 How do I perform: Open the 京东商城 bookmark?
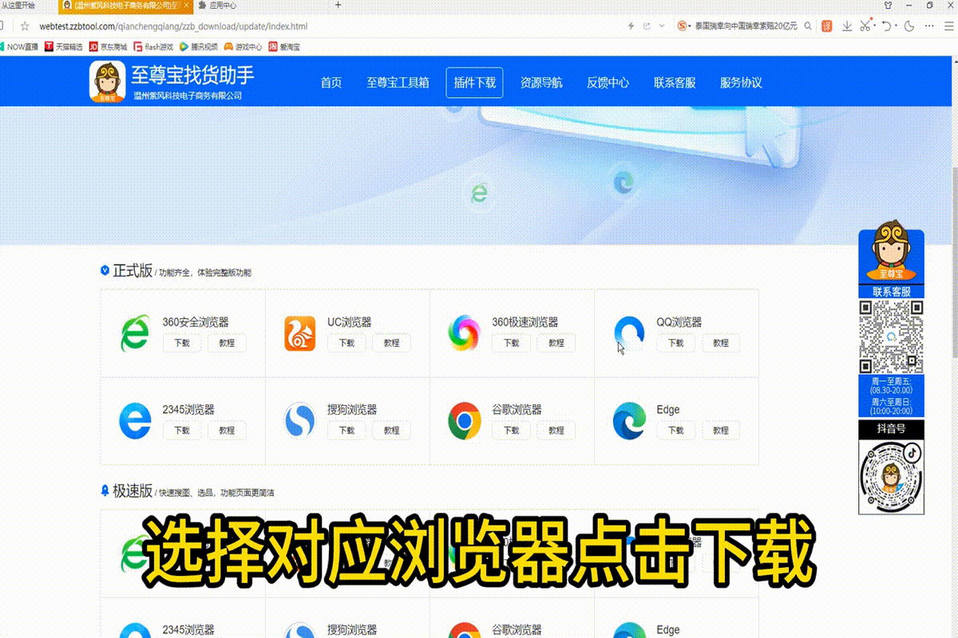[109, 47]
